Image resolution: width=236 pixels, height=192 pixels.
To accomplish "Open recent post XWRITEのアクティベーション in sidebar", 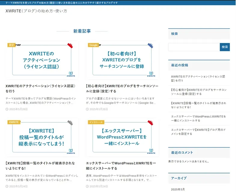I will coord(198,78).
